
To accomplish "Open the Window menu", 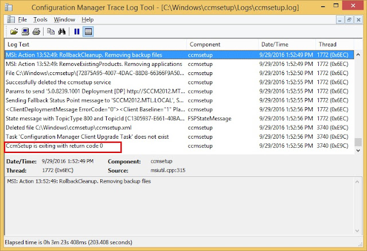I will pyautogui.click(x=64, y=19).
